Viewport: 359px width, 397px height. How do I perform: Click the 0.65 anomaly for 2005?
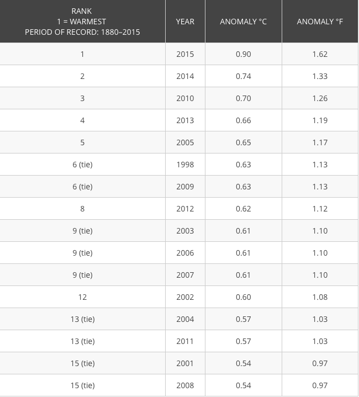pyautogui.click(x=244, y=142)
